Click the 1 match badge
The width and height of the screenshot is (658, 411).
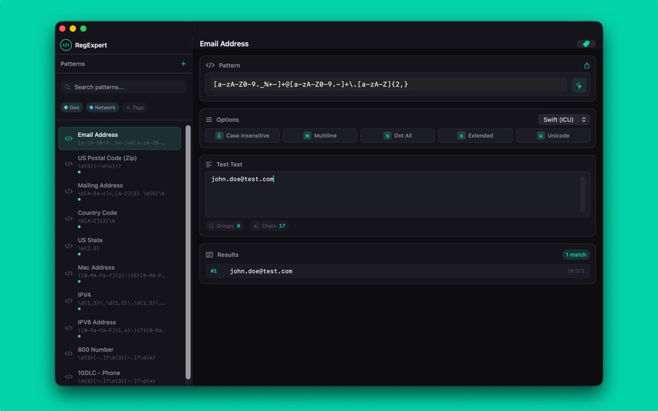[x=576, y=255]
